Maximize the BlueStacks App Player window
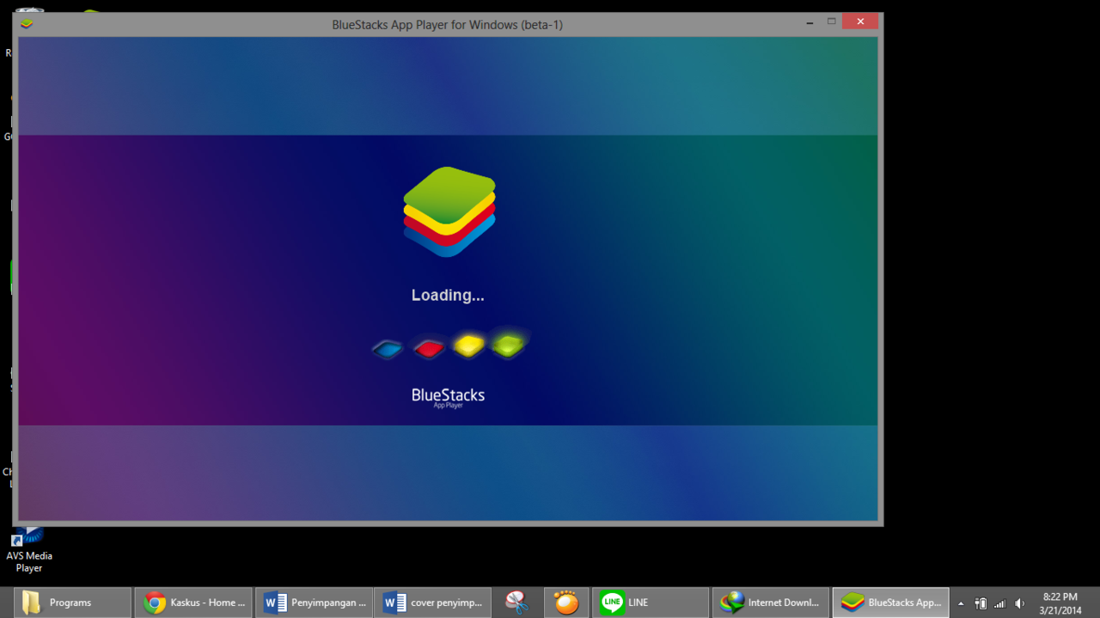The width and height of the screenshot is (1100, 618). (x=831, y=21)
